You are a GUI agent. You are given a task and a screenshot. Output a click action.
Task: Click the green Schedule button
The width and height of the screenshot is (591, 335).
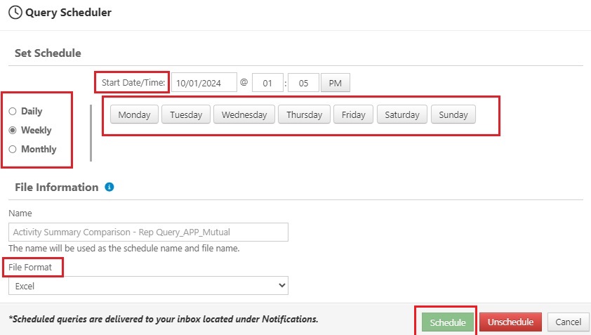[x=448, y=322]
